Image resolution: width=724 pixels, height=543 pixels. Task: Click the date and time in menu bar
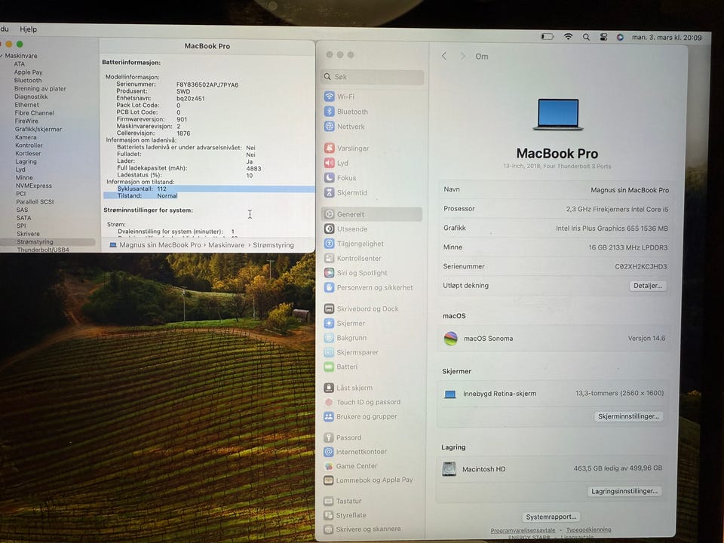pyautogui.click(x=667, y=38)
